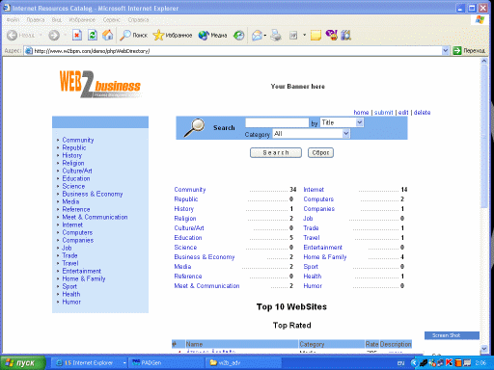Open the Избранное menu
The width and height of the screenshot is (494, 370).
(82, 20)
